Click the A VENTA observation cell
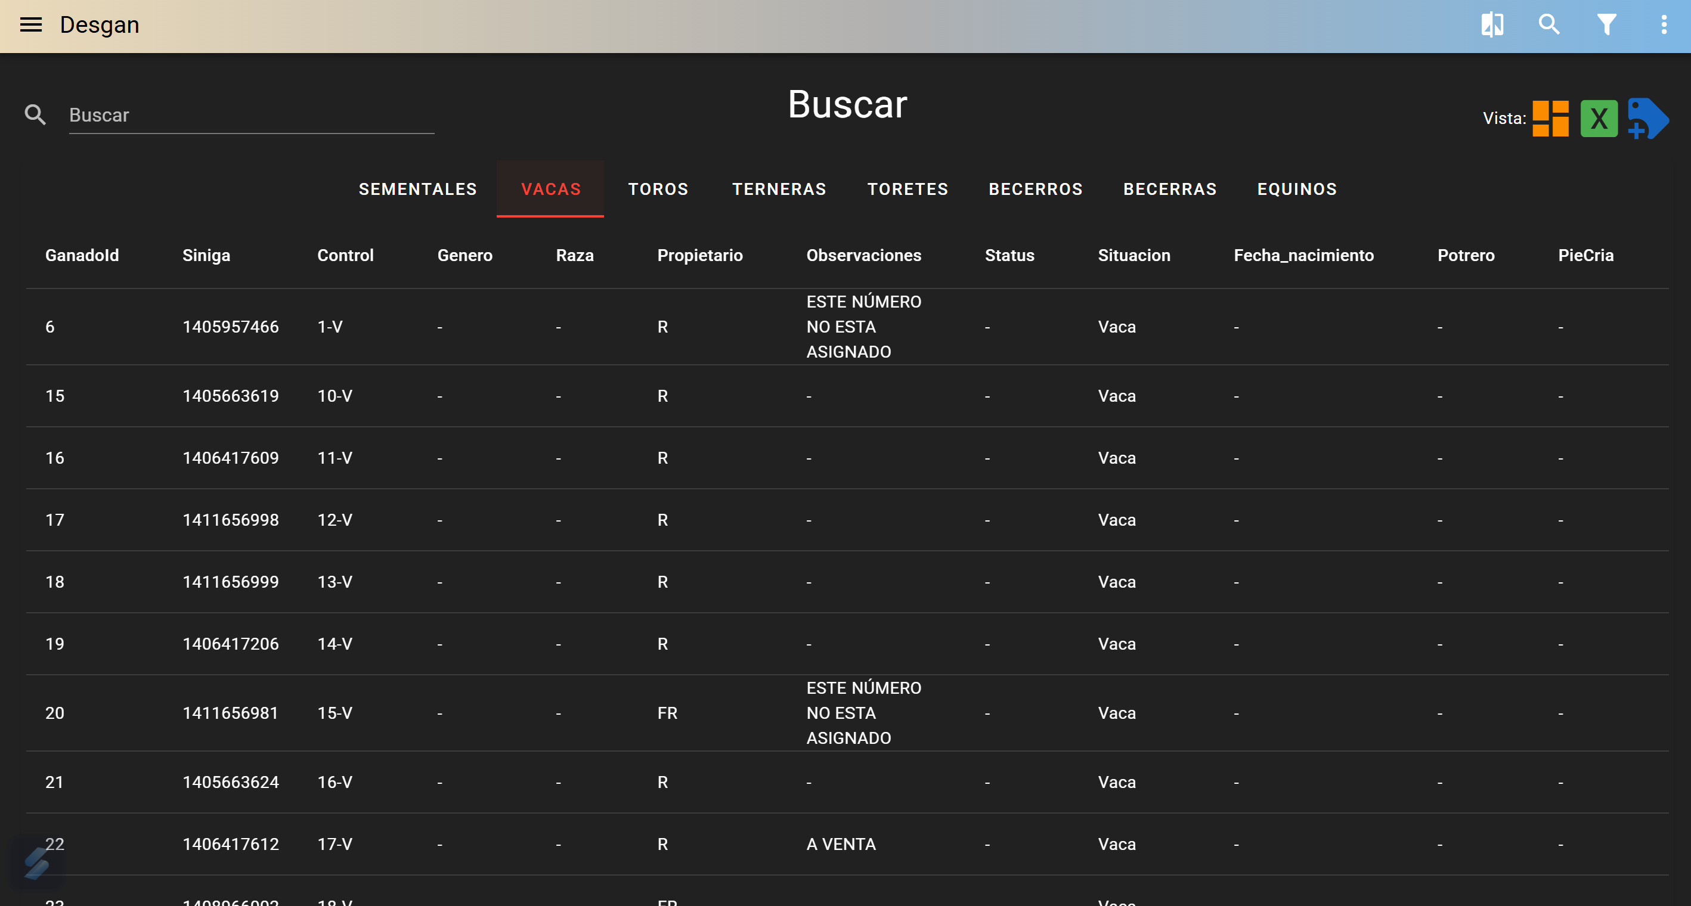Image resolution: width=1691 pixels, height=906 pixels. coord(841,843)
